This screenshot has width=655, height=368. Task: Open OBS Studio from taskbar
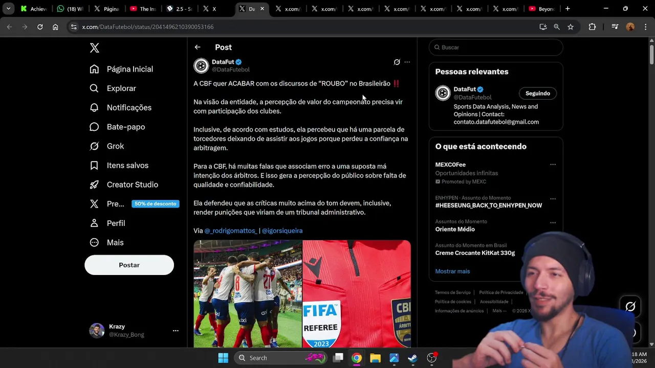tap(432, 358)
